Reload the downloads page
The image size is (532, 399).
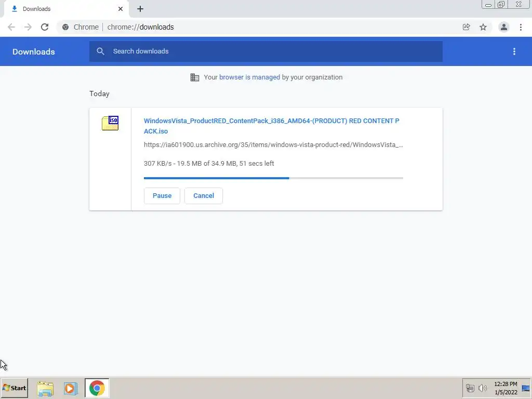coord(45,27)
